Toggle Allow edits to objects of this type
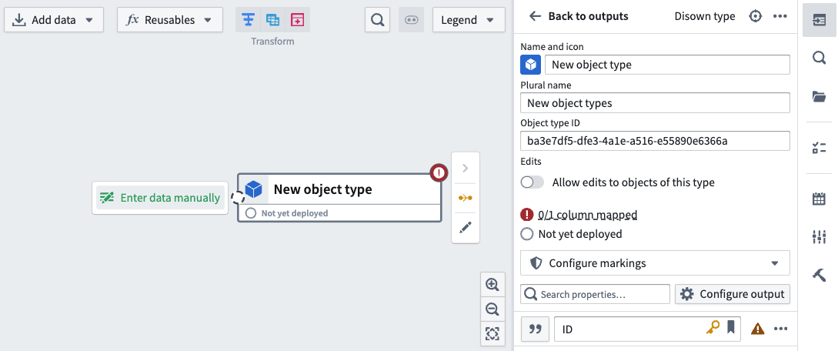The width and height of the screenshot is (838, 351). [532, 182]
